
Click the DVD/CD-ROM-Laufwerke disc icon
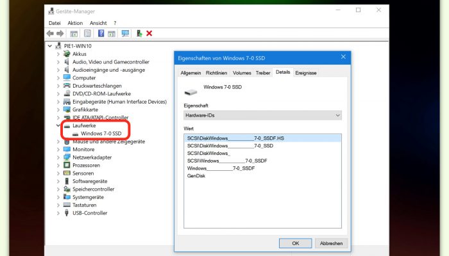click(67, 93)
